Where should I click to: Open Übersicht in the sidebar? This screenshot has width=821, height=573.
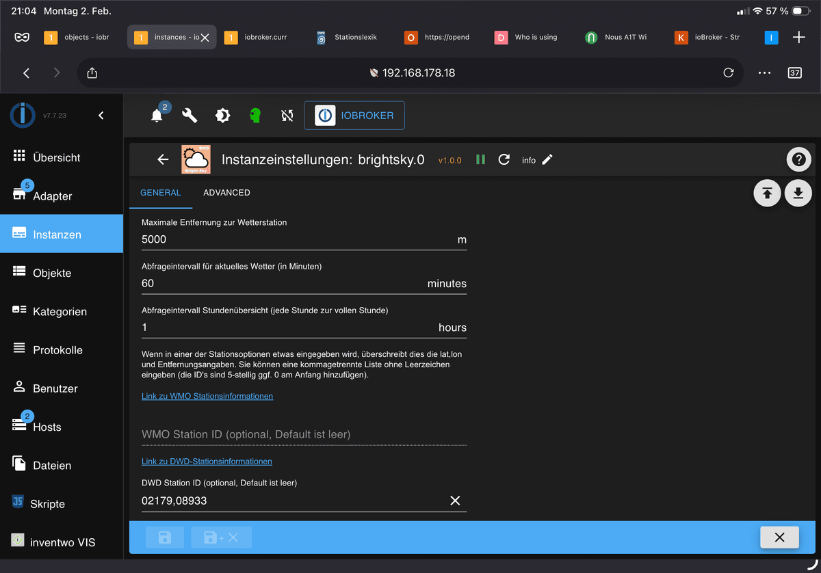point(62,157)
